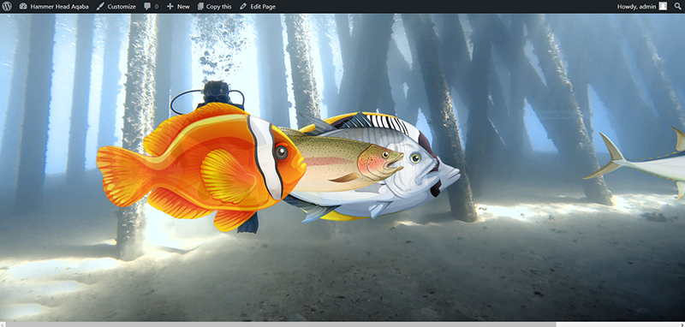Click the Copy this pages icon
685x327 pixels.
click(x=200, y=7)
